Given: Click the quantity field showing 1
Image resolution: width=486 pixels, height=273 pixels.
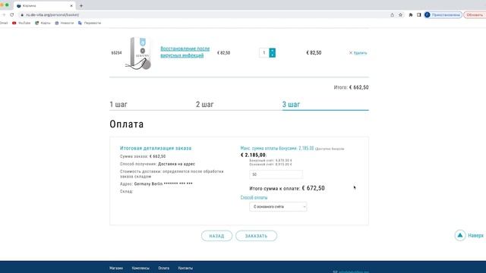Looking at the screenshot, I should pos(264,52).
